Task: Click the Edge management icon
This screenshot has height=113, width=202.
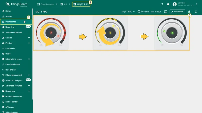Action: (x=3, y=75)
